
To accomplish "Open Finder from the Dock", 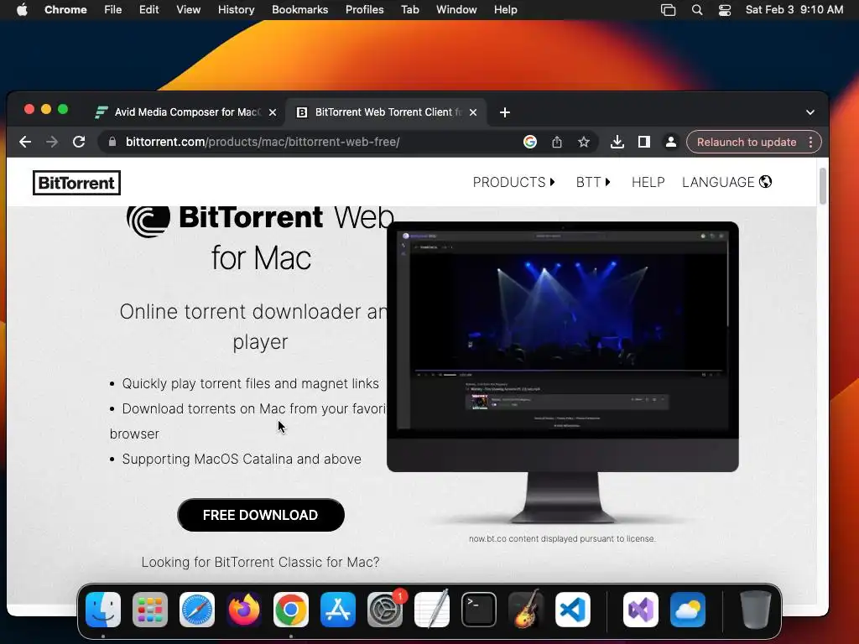I will 103,610.
